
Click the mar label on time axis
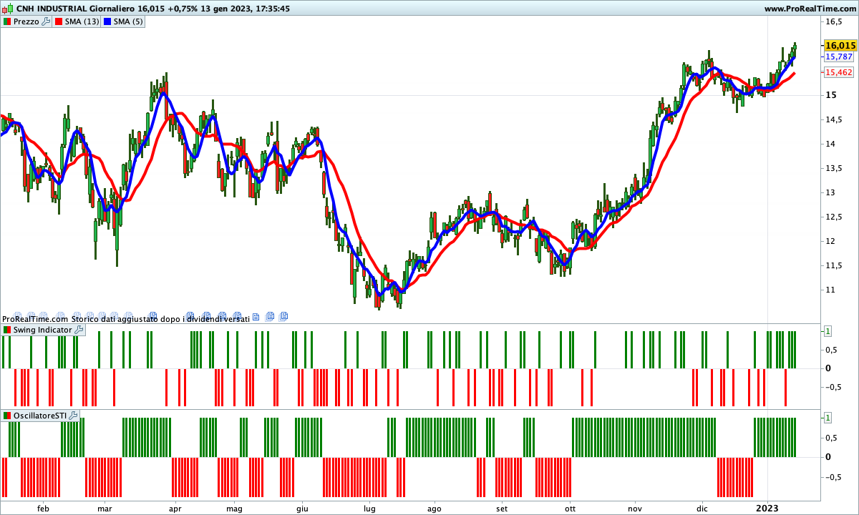click(105, 508)
